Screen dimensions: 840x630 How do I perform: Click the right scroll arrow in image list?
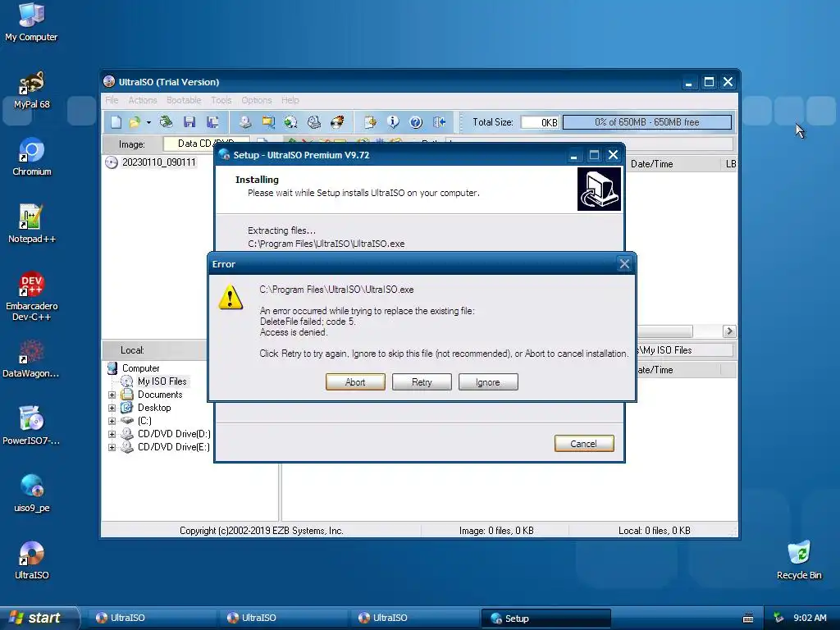tap(729, 331)
